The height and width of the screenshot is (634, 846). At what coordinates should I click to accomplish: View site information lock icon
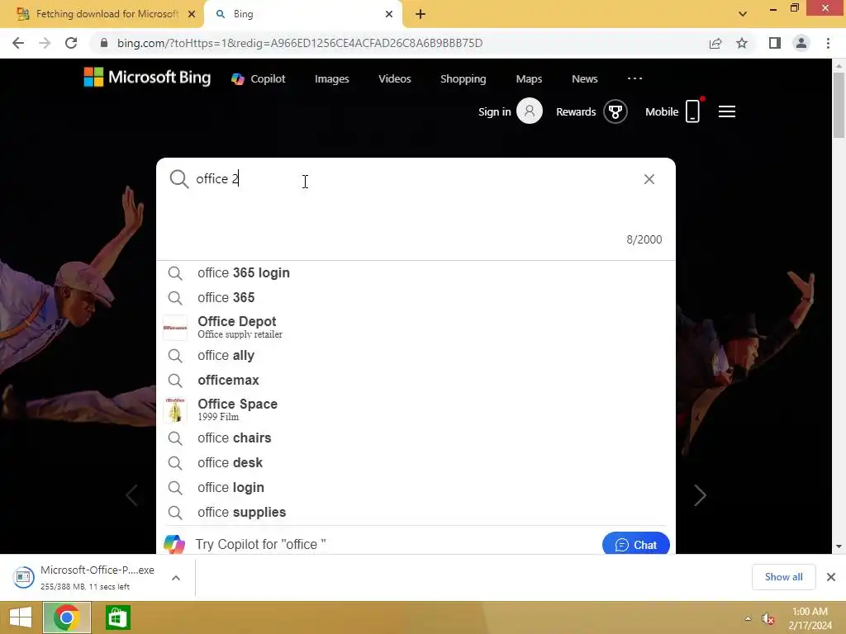(x=104, y=43)
